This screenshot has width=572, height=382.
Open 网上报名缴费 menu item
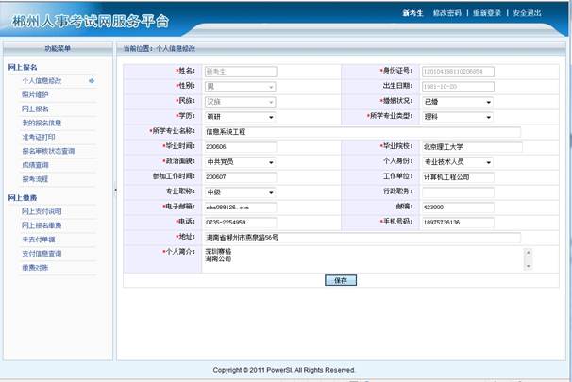(x=42, y=225)
